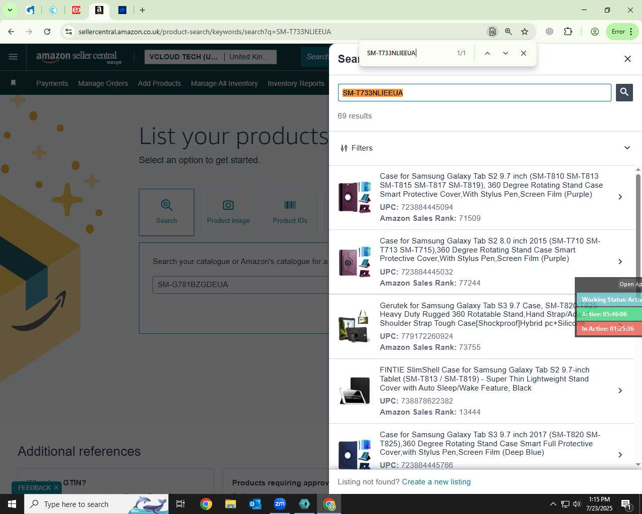The width and height of the screenshot is (642, 514).
Task: Click the panel search input SM-T733NLIEEUA
Action: click(474, 93)
